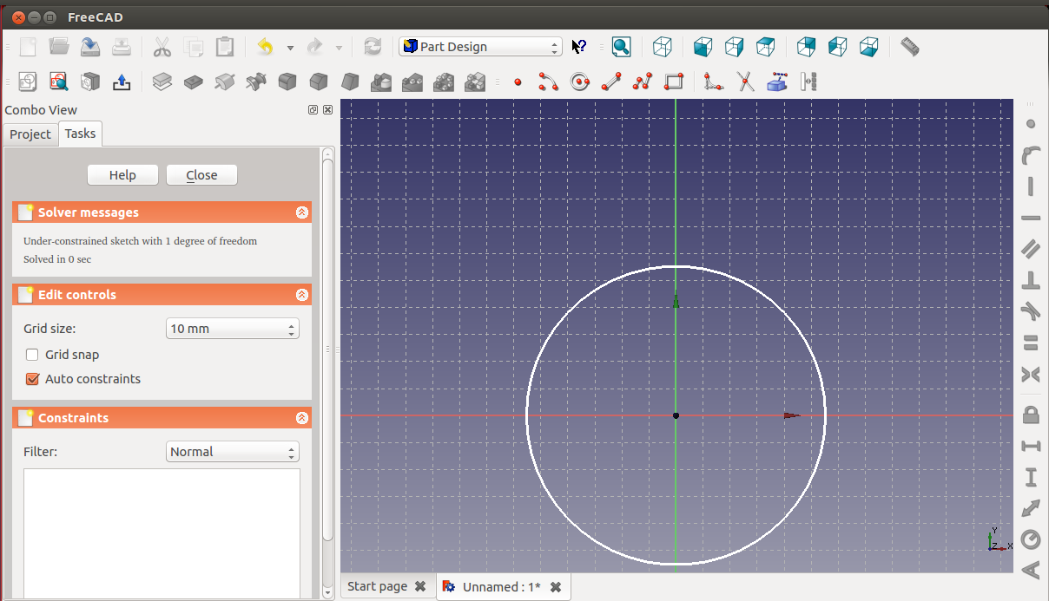Activate the arc drawing tool

point(548,82)
